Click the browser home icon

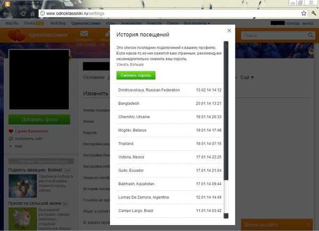[x=32, y=14]
